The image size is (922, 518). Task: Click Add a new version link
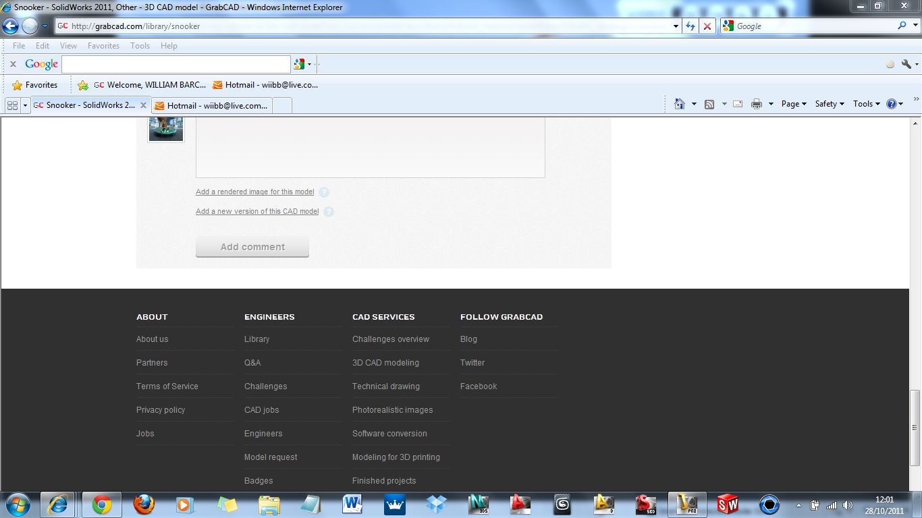point(257,212)
